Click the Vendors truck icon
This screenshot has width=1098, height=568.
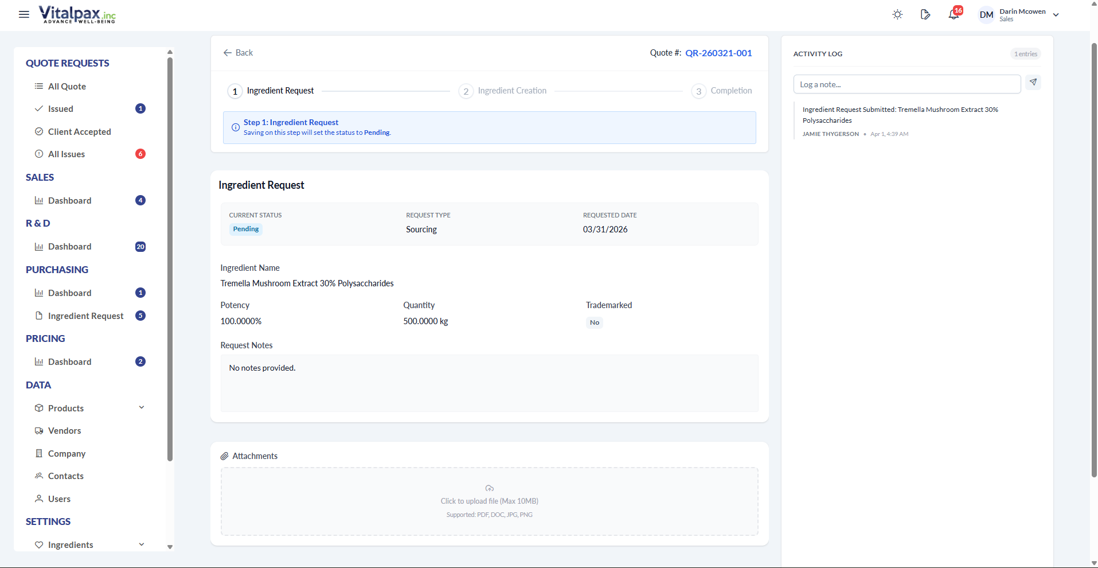tap(39, 430)
